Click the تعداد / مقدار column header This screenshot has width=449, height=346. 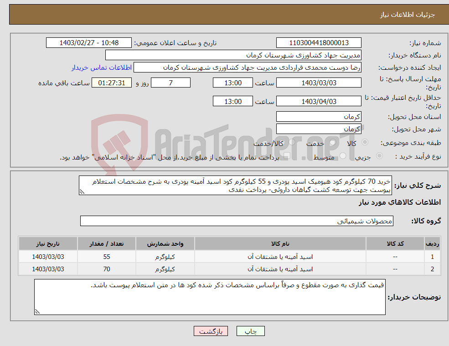coord(107,243)
